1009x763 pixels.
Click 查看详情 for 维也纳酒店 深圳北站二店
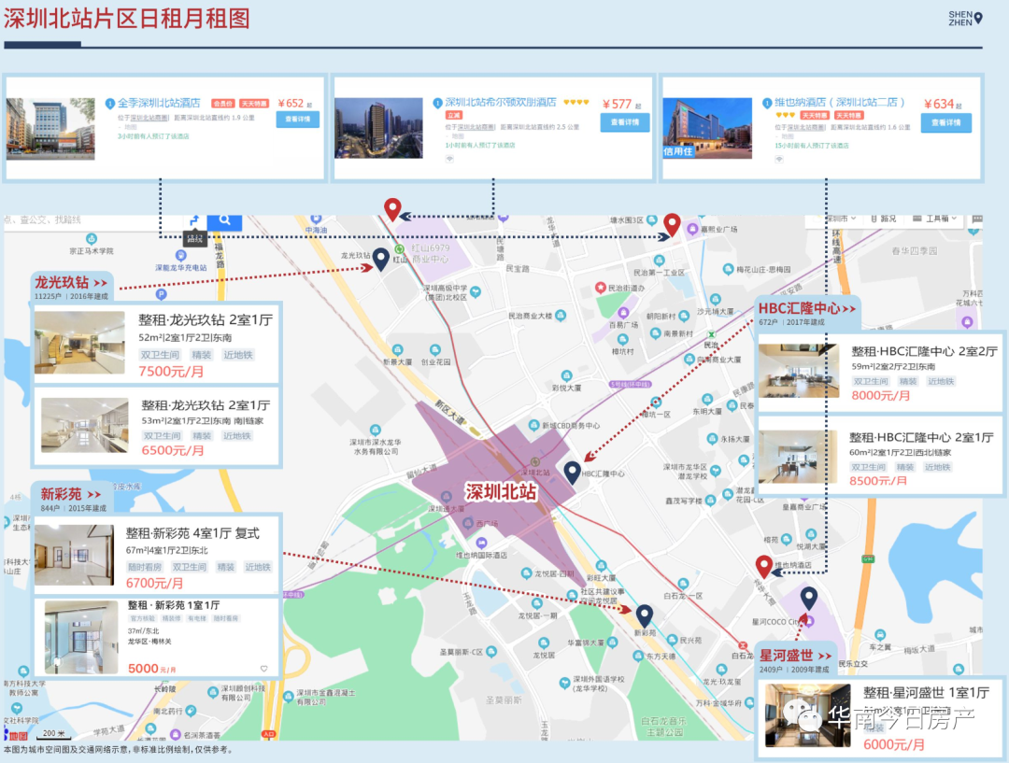point(945,123)
